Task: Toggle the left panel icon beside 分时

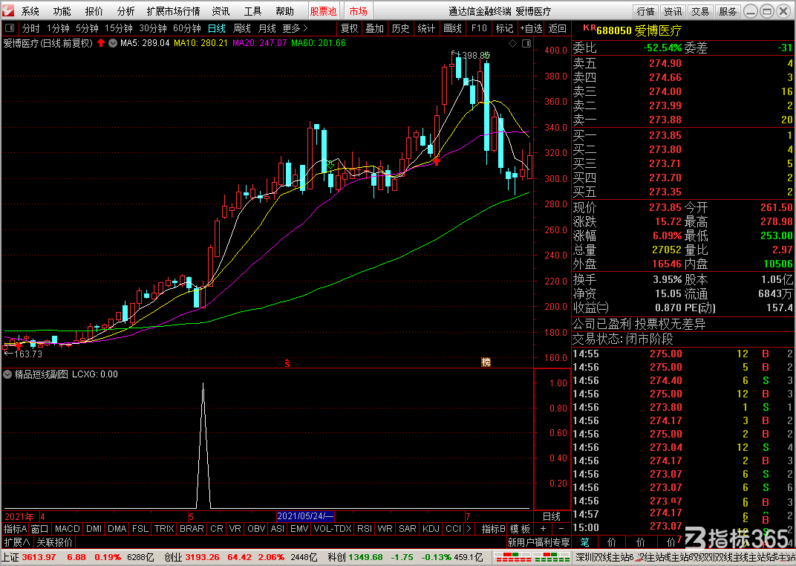Action: (x=10, y=28)
